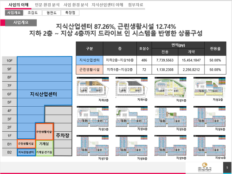
Task: Select the 조감도 sub-tab button
Action: point(32,13)
